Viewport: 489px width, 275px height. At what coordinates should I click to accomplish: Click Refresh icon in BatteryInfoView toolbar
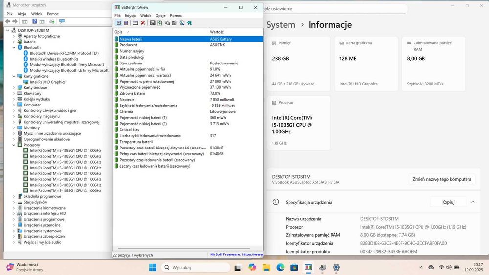tap(160, 23)
